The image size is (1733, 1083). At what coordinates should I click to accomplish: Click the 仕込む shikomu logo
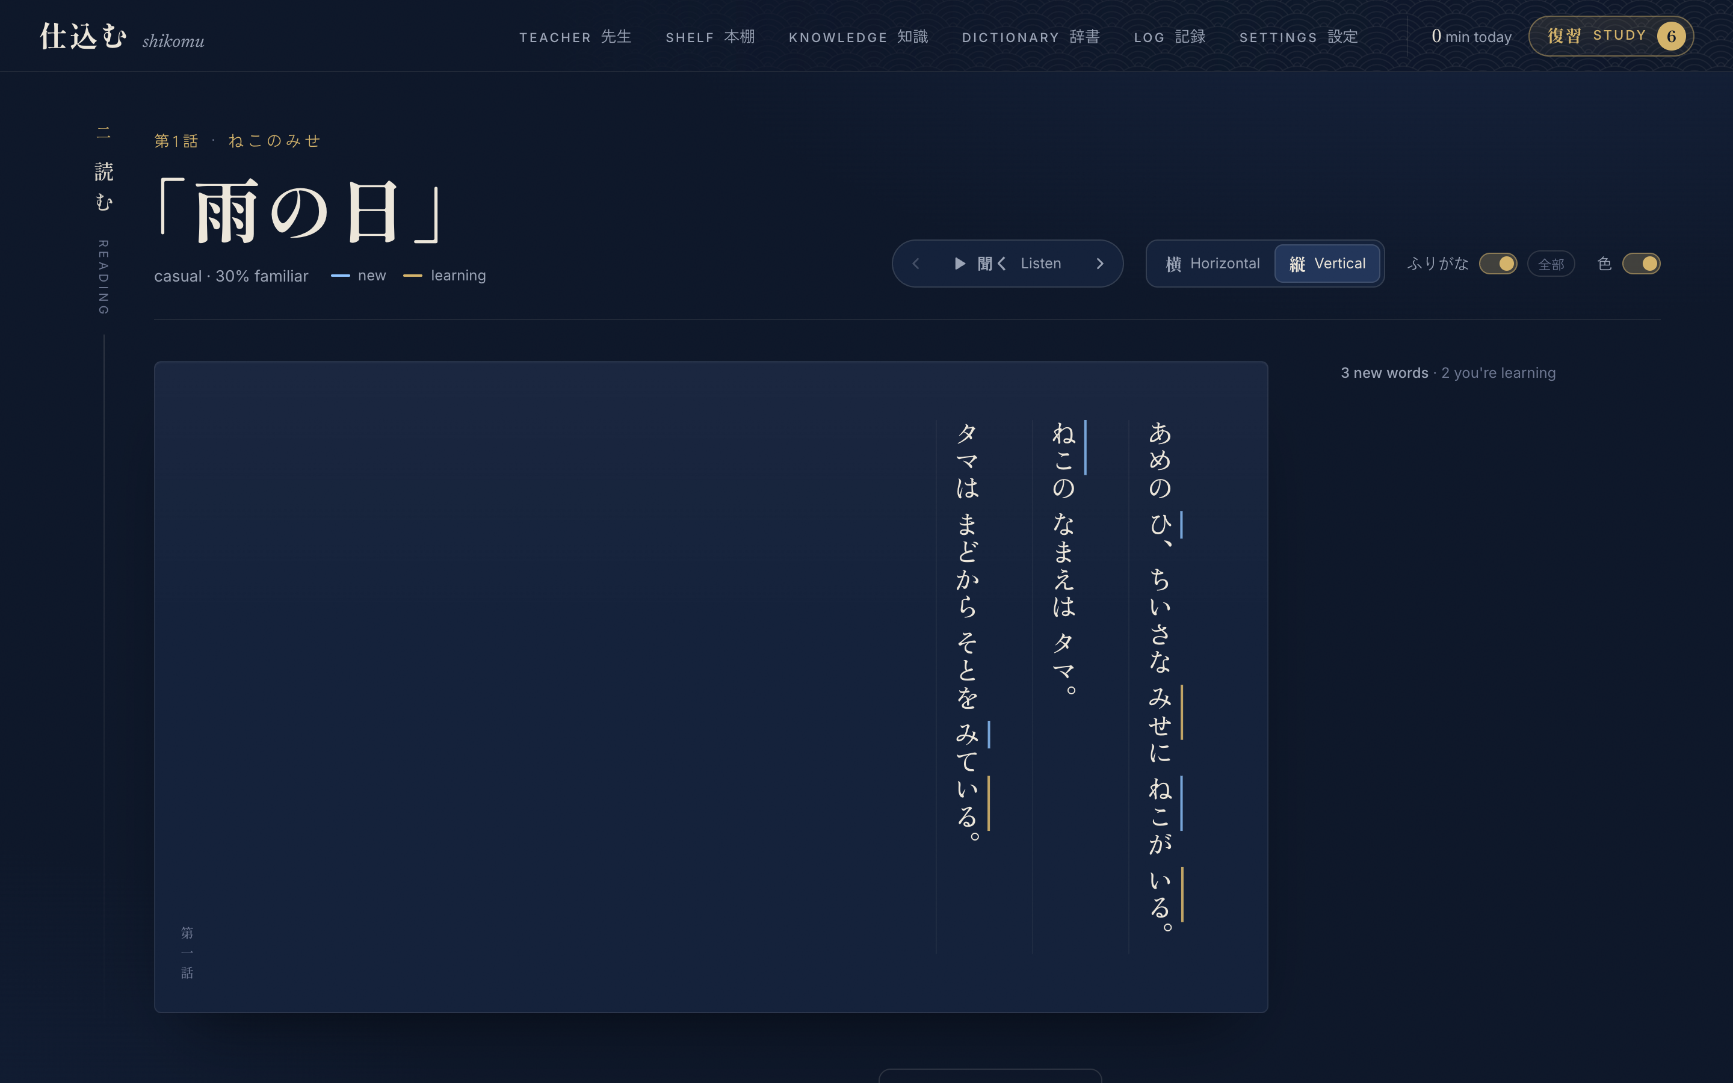pyautogui.click(x=122, y=37)
